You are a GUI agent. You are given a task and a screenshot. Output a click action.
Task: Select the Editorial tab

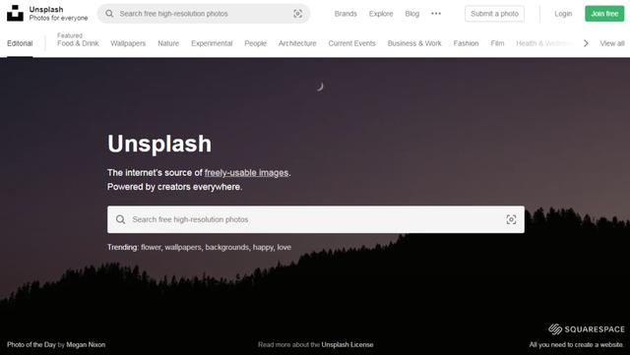tap(20, 43)
